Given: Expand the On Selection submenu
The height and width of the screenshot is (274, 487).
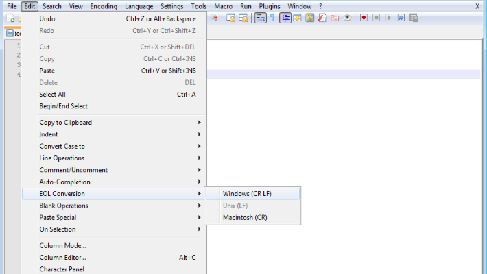Looking at the screenshot, I should tap(115, 229).
